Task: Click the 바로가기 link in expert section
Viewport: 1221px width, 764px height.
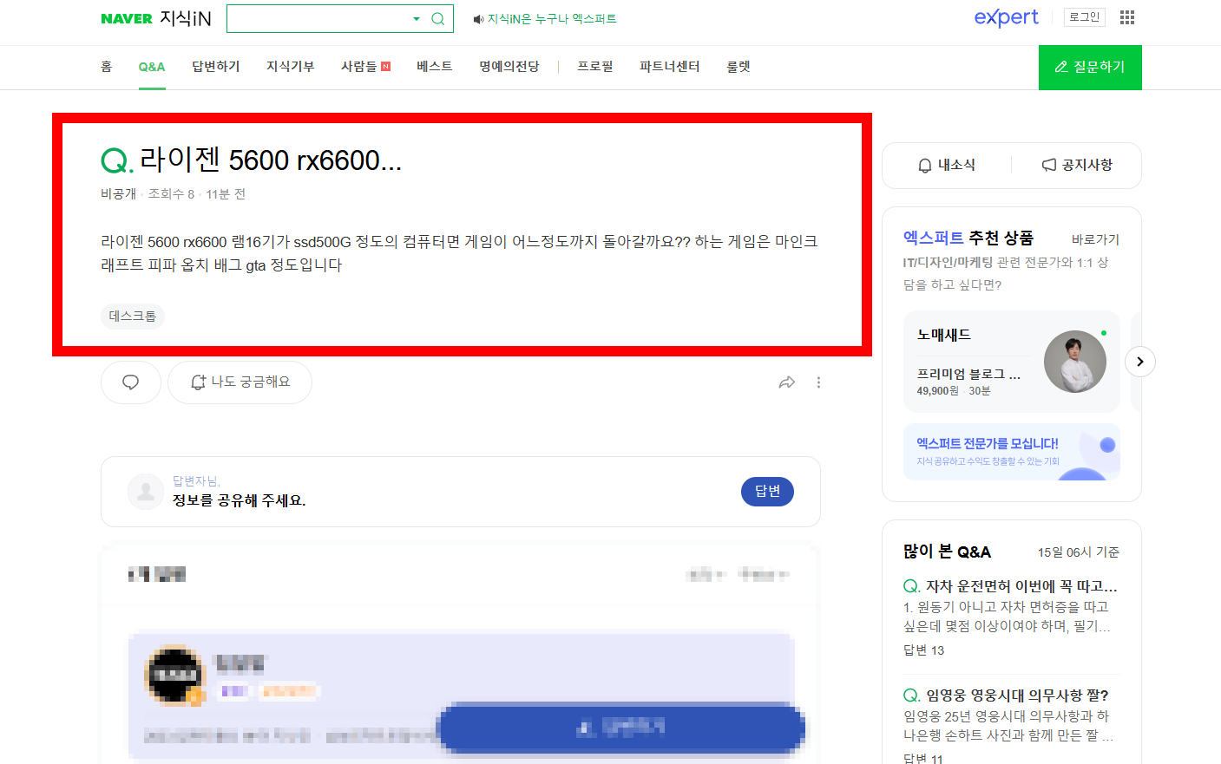Action: click(x=1095, y=239)
